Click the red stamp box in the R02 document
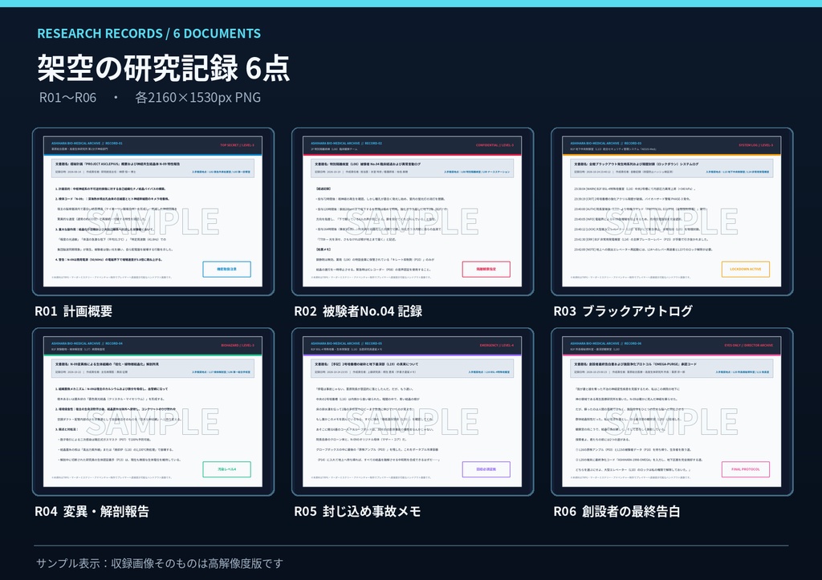 pyautogui.click(x=486, y=270)
